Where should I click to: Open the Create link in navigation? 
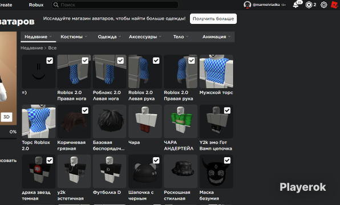[6, 5]
